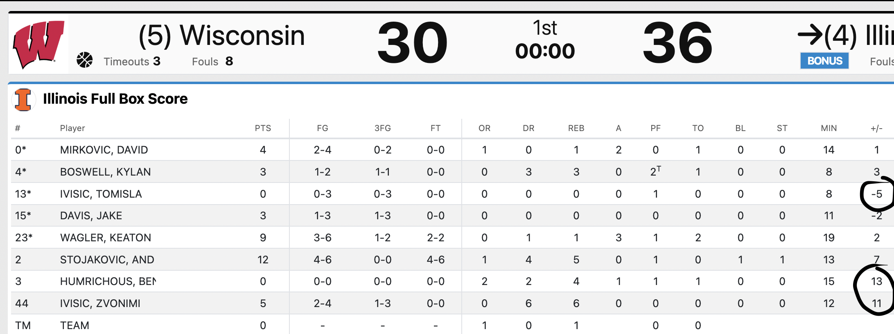
Task: Click the REB column header
Action: (x=576, y=128)
